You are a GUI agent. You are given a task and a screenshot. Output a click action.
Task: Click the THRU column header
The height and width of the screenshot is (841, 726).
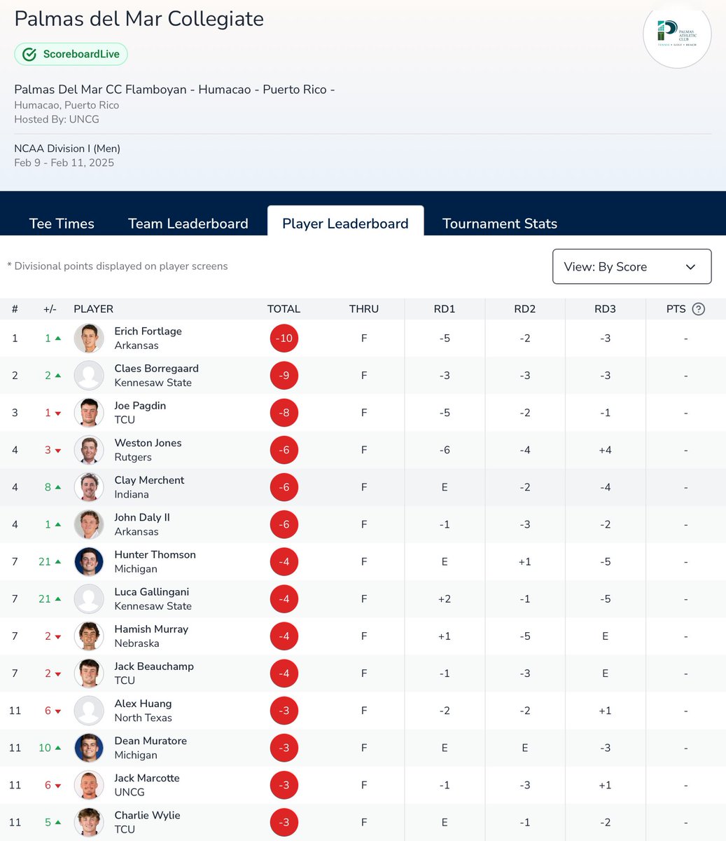(364, 309)
